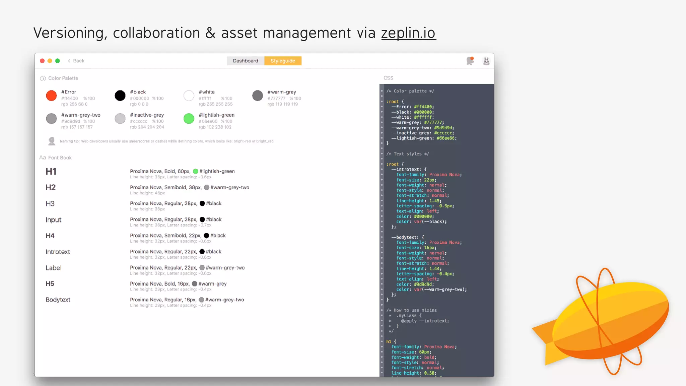Image resolution: width=686 pixels, height=386 pixels.
Task: Click the macOS red close window button
Action: pyautogui.click(x=42, y=61)
